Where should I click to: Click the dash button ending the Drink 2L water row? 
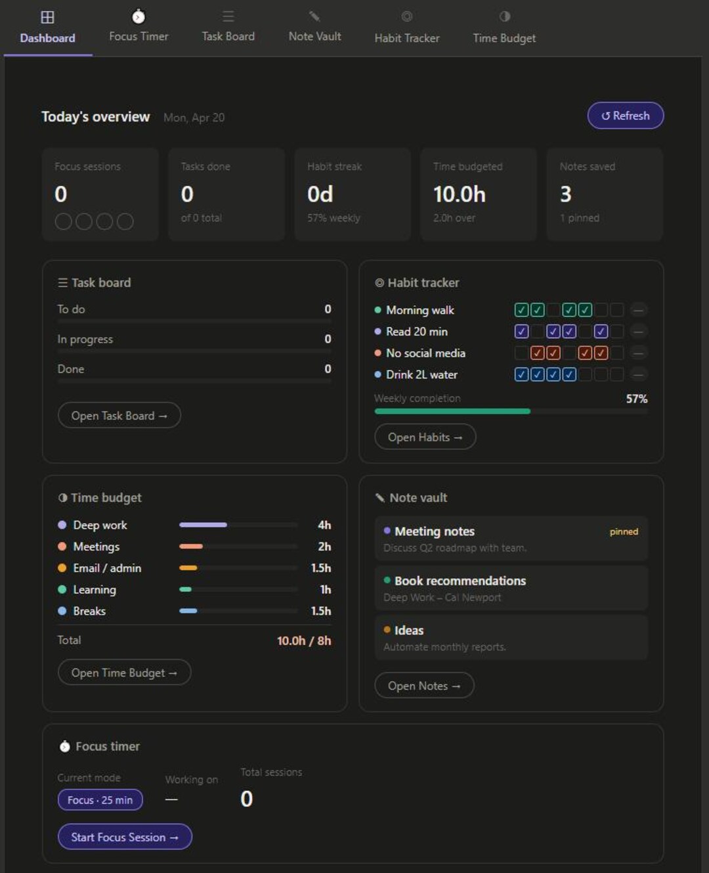click(638, 374)
